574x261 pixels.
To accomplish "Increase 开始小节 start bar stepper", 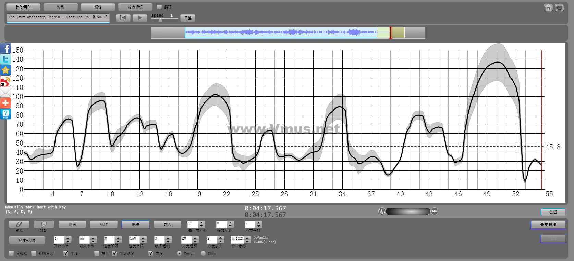I will pyautogui.click(x=68, y=238).
